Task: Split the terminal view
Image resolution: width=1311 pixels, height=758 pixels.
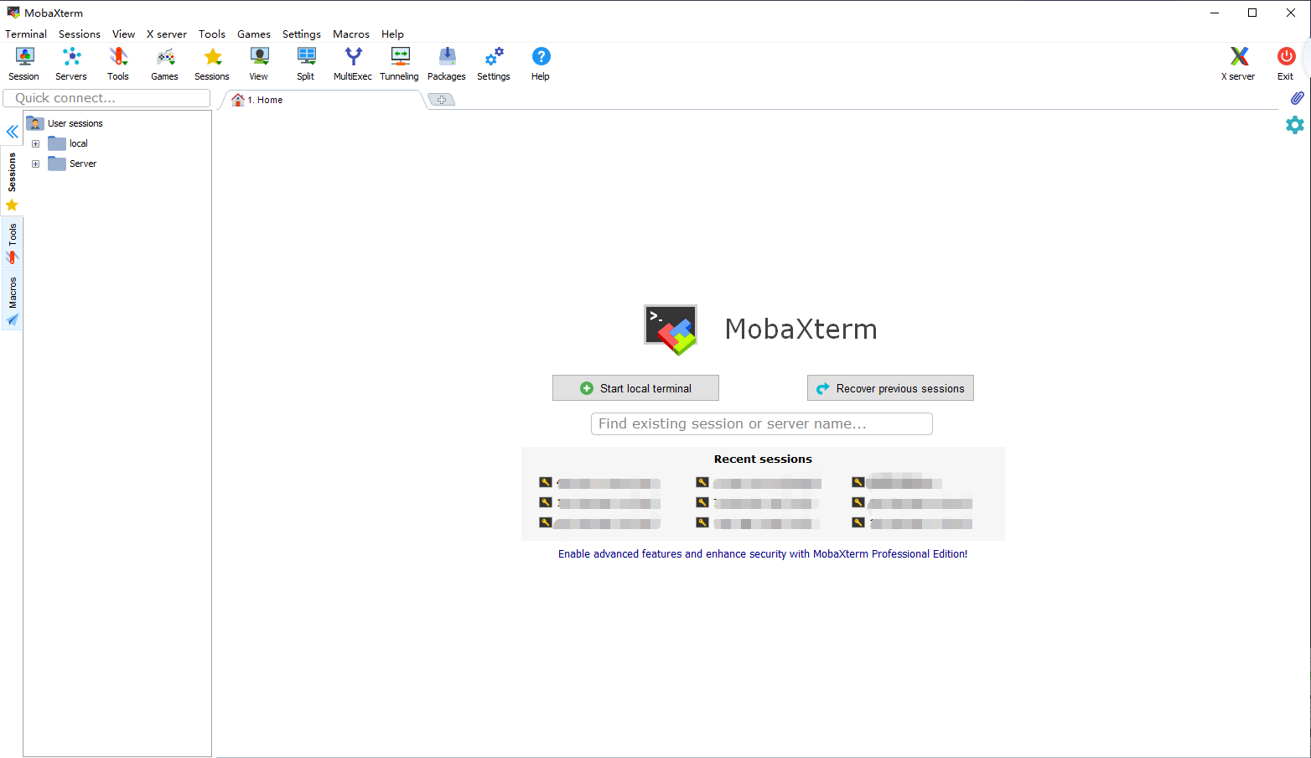Action: click(306, 64)
